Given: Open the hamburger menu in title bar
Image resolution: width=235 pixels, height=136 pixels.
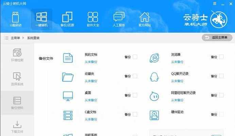Looking at the screenshot, I should 215,4.
